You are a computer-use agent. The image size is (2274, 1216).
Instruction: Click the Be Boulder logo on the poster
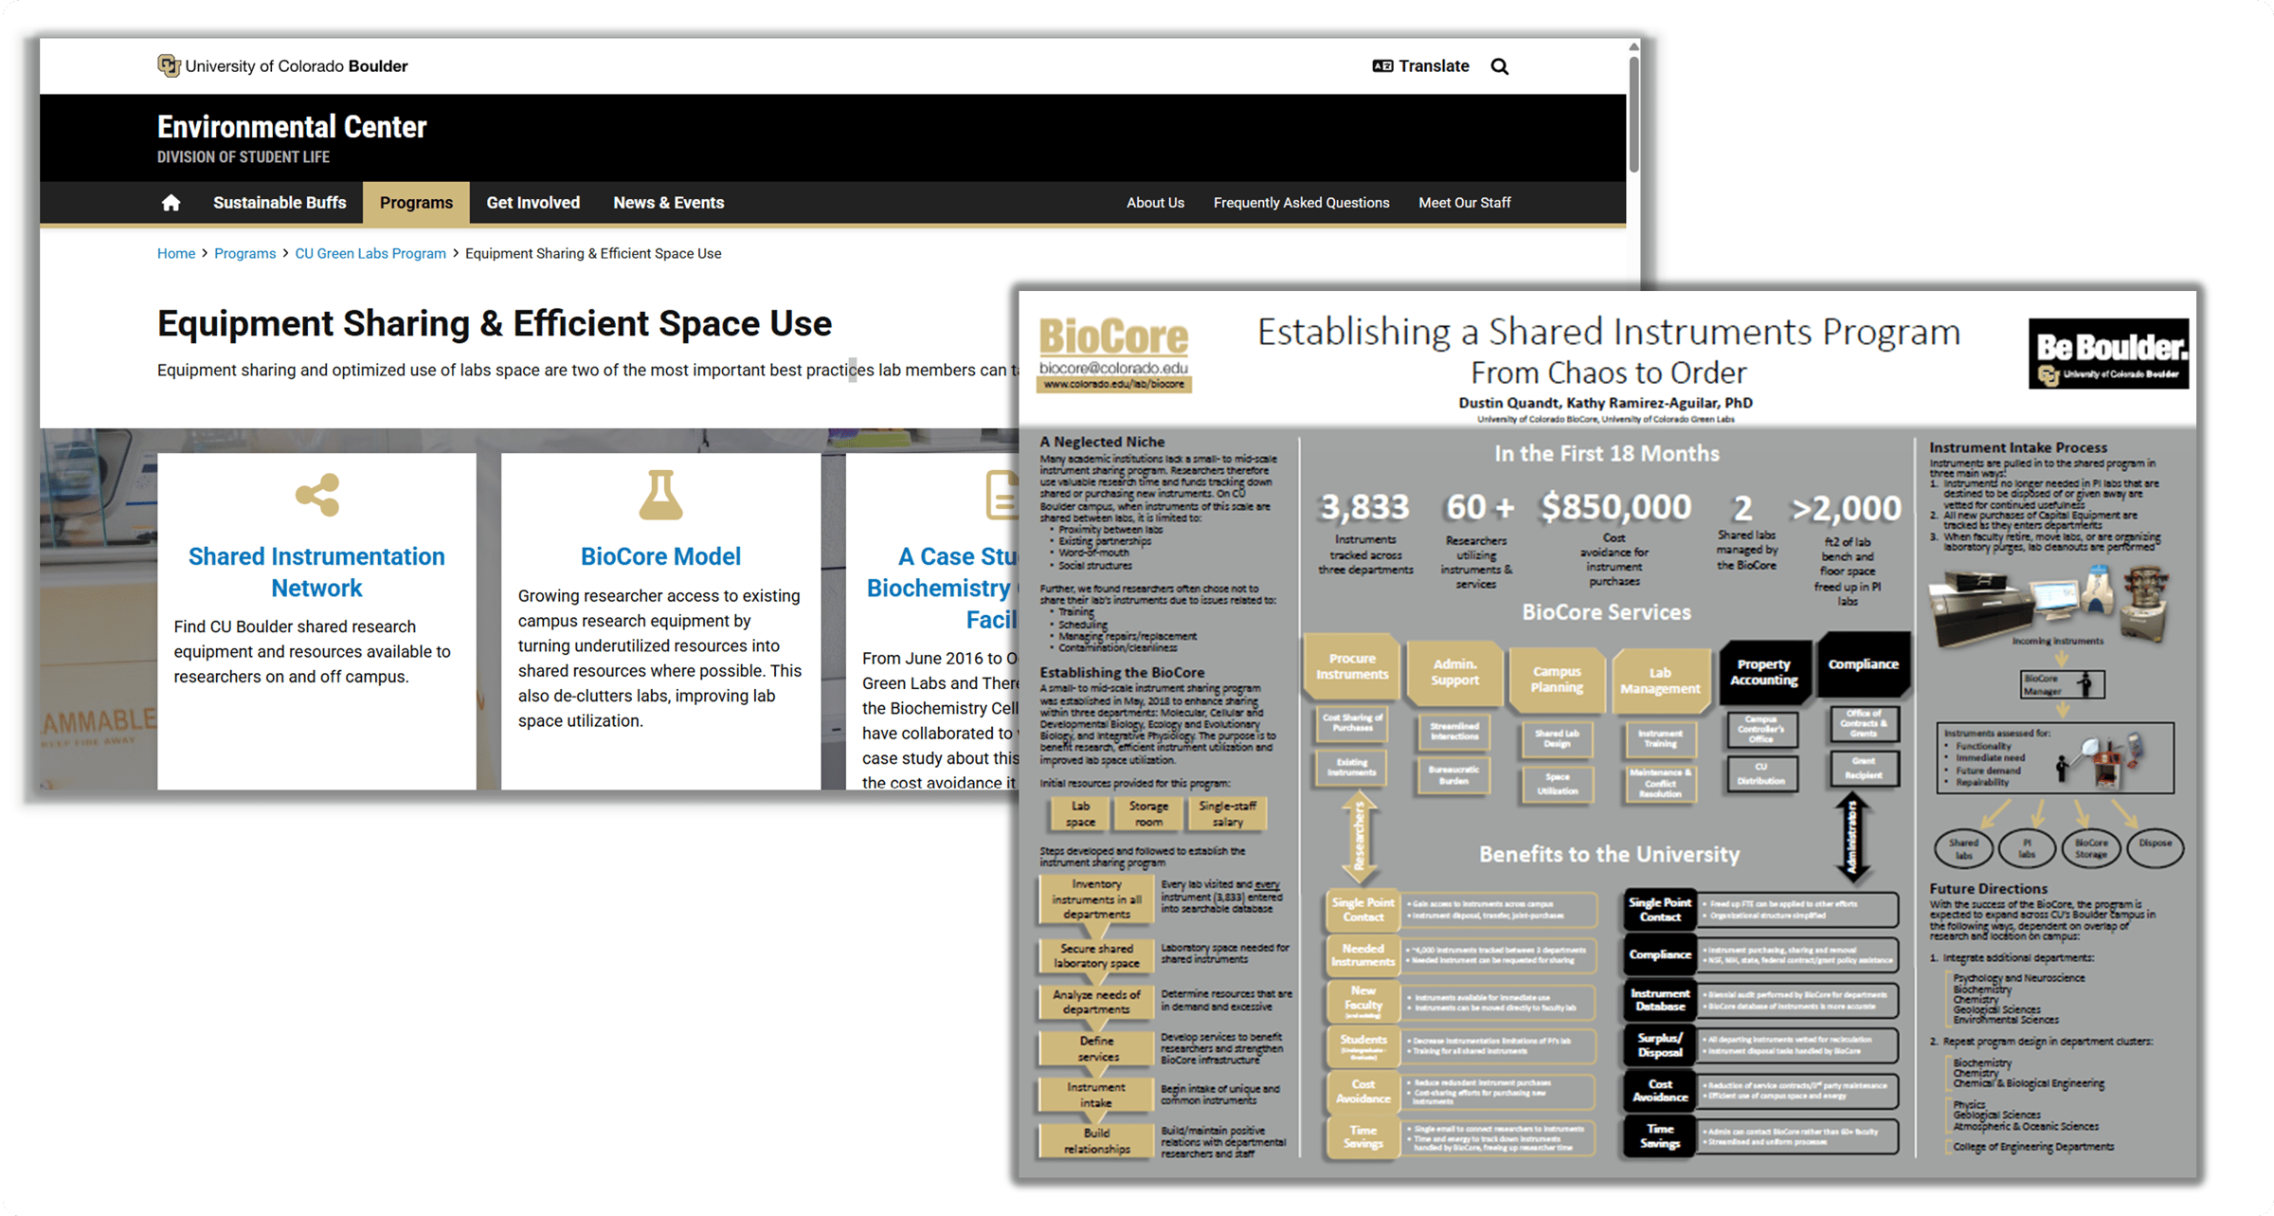click(2108, 353)
